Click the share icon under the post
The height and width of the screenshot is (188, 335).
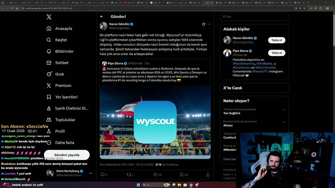(x=208, y=175)
